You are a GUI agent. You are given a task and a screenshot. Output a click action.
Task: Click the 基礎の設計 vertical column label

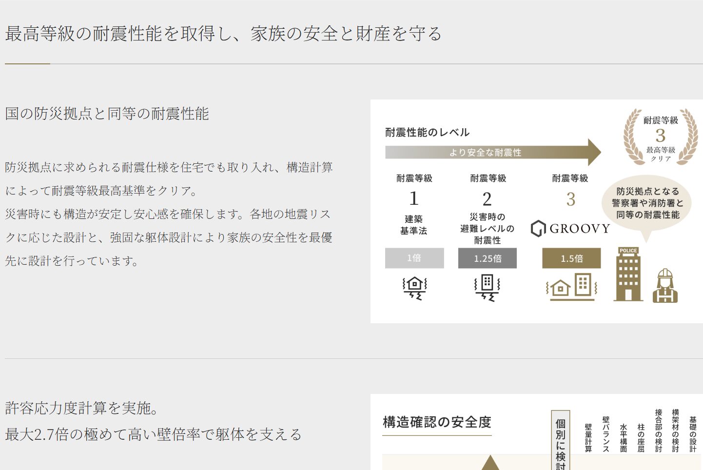(x=693, y=434)
